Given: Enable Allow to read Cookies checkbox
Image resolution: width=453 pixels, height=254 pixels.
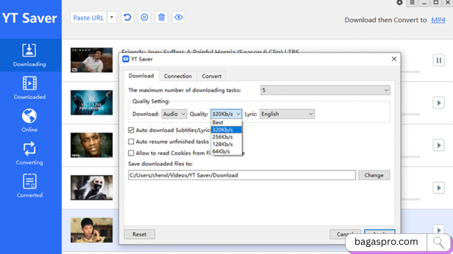Looking at the screenshot, I should [x=131, y=153].
